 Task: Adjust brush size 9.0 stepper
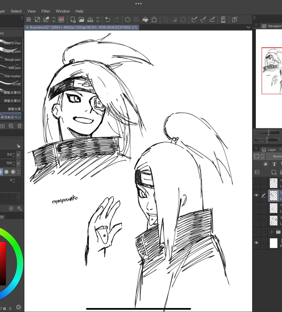pos(14,154)
